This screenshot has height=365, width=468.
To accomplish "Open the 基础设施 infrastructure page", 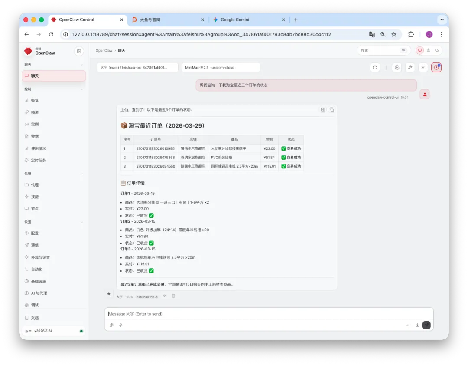I will click(38, 281).
